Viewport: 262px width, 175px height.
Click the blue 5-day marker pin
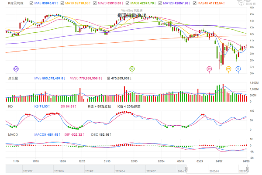[238, 69]
